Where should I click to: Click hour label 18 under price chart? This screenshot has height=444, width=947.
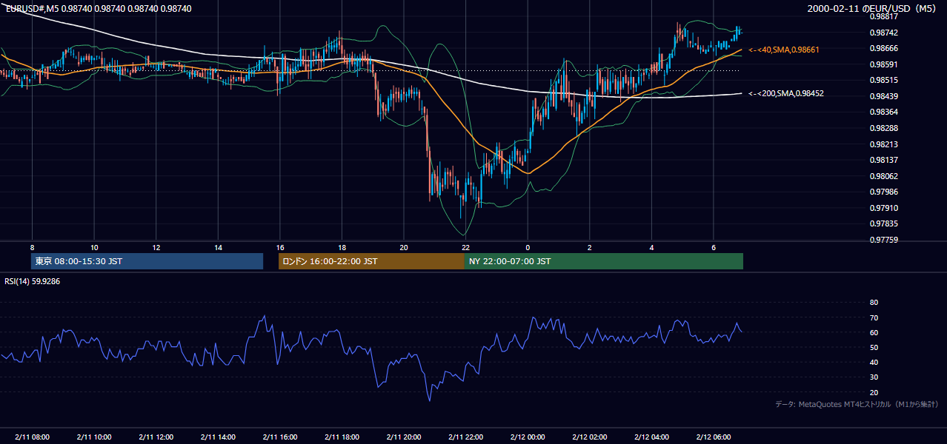coord(342,247)
